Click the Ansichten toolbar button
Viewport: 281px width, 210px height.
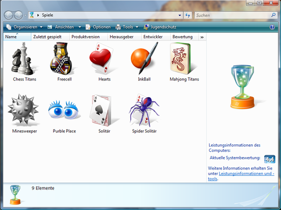[x=61, y=27]
